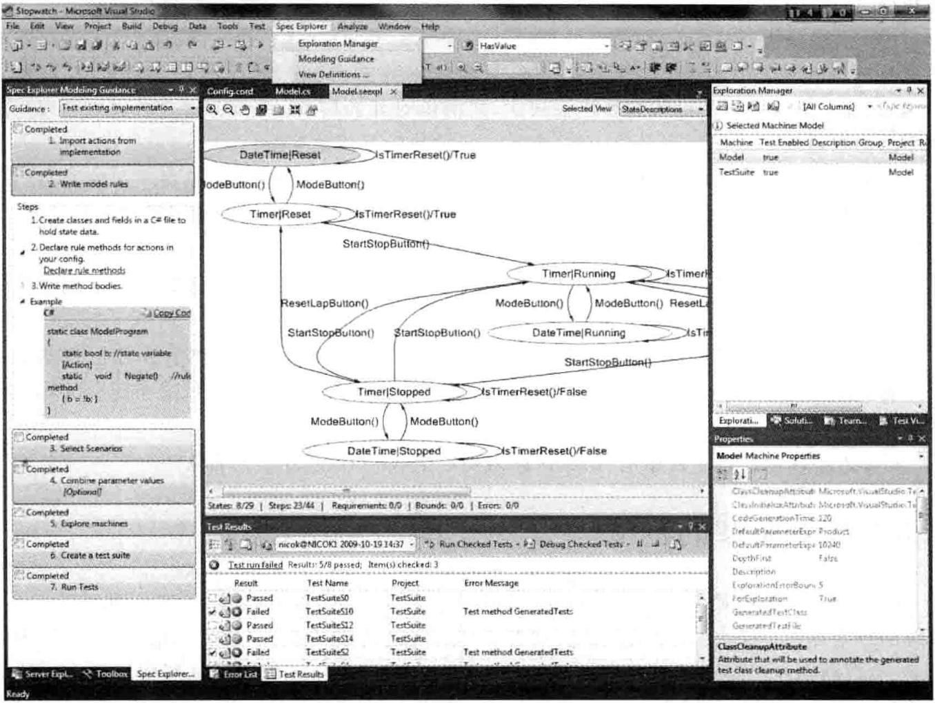Click the Save All toolbar icon

(x=97, y=45)
